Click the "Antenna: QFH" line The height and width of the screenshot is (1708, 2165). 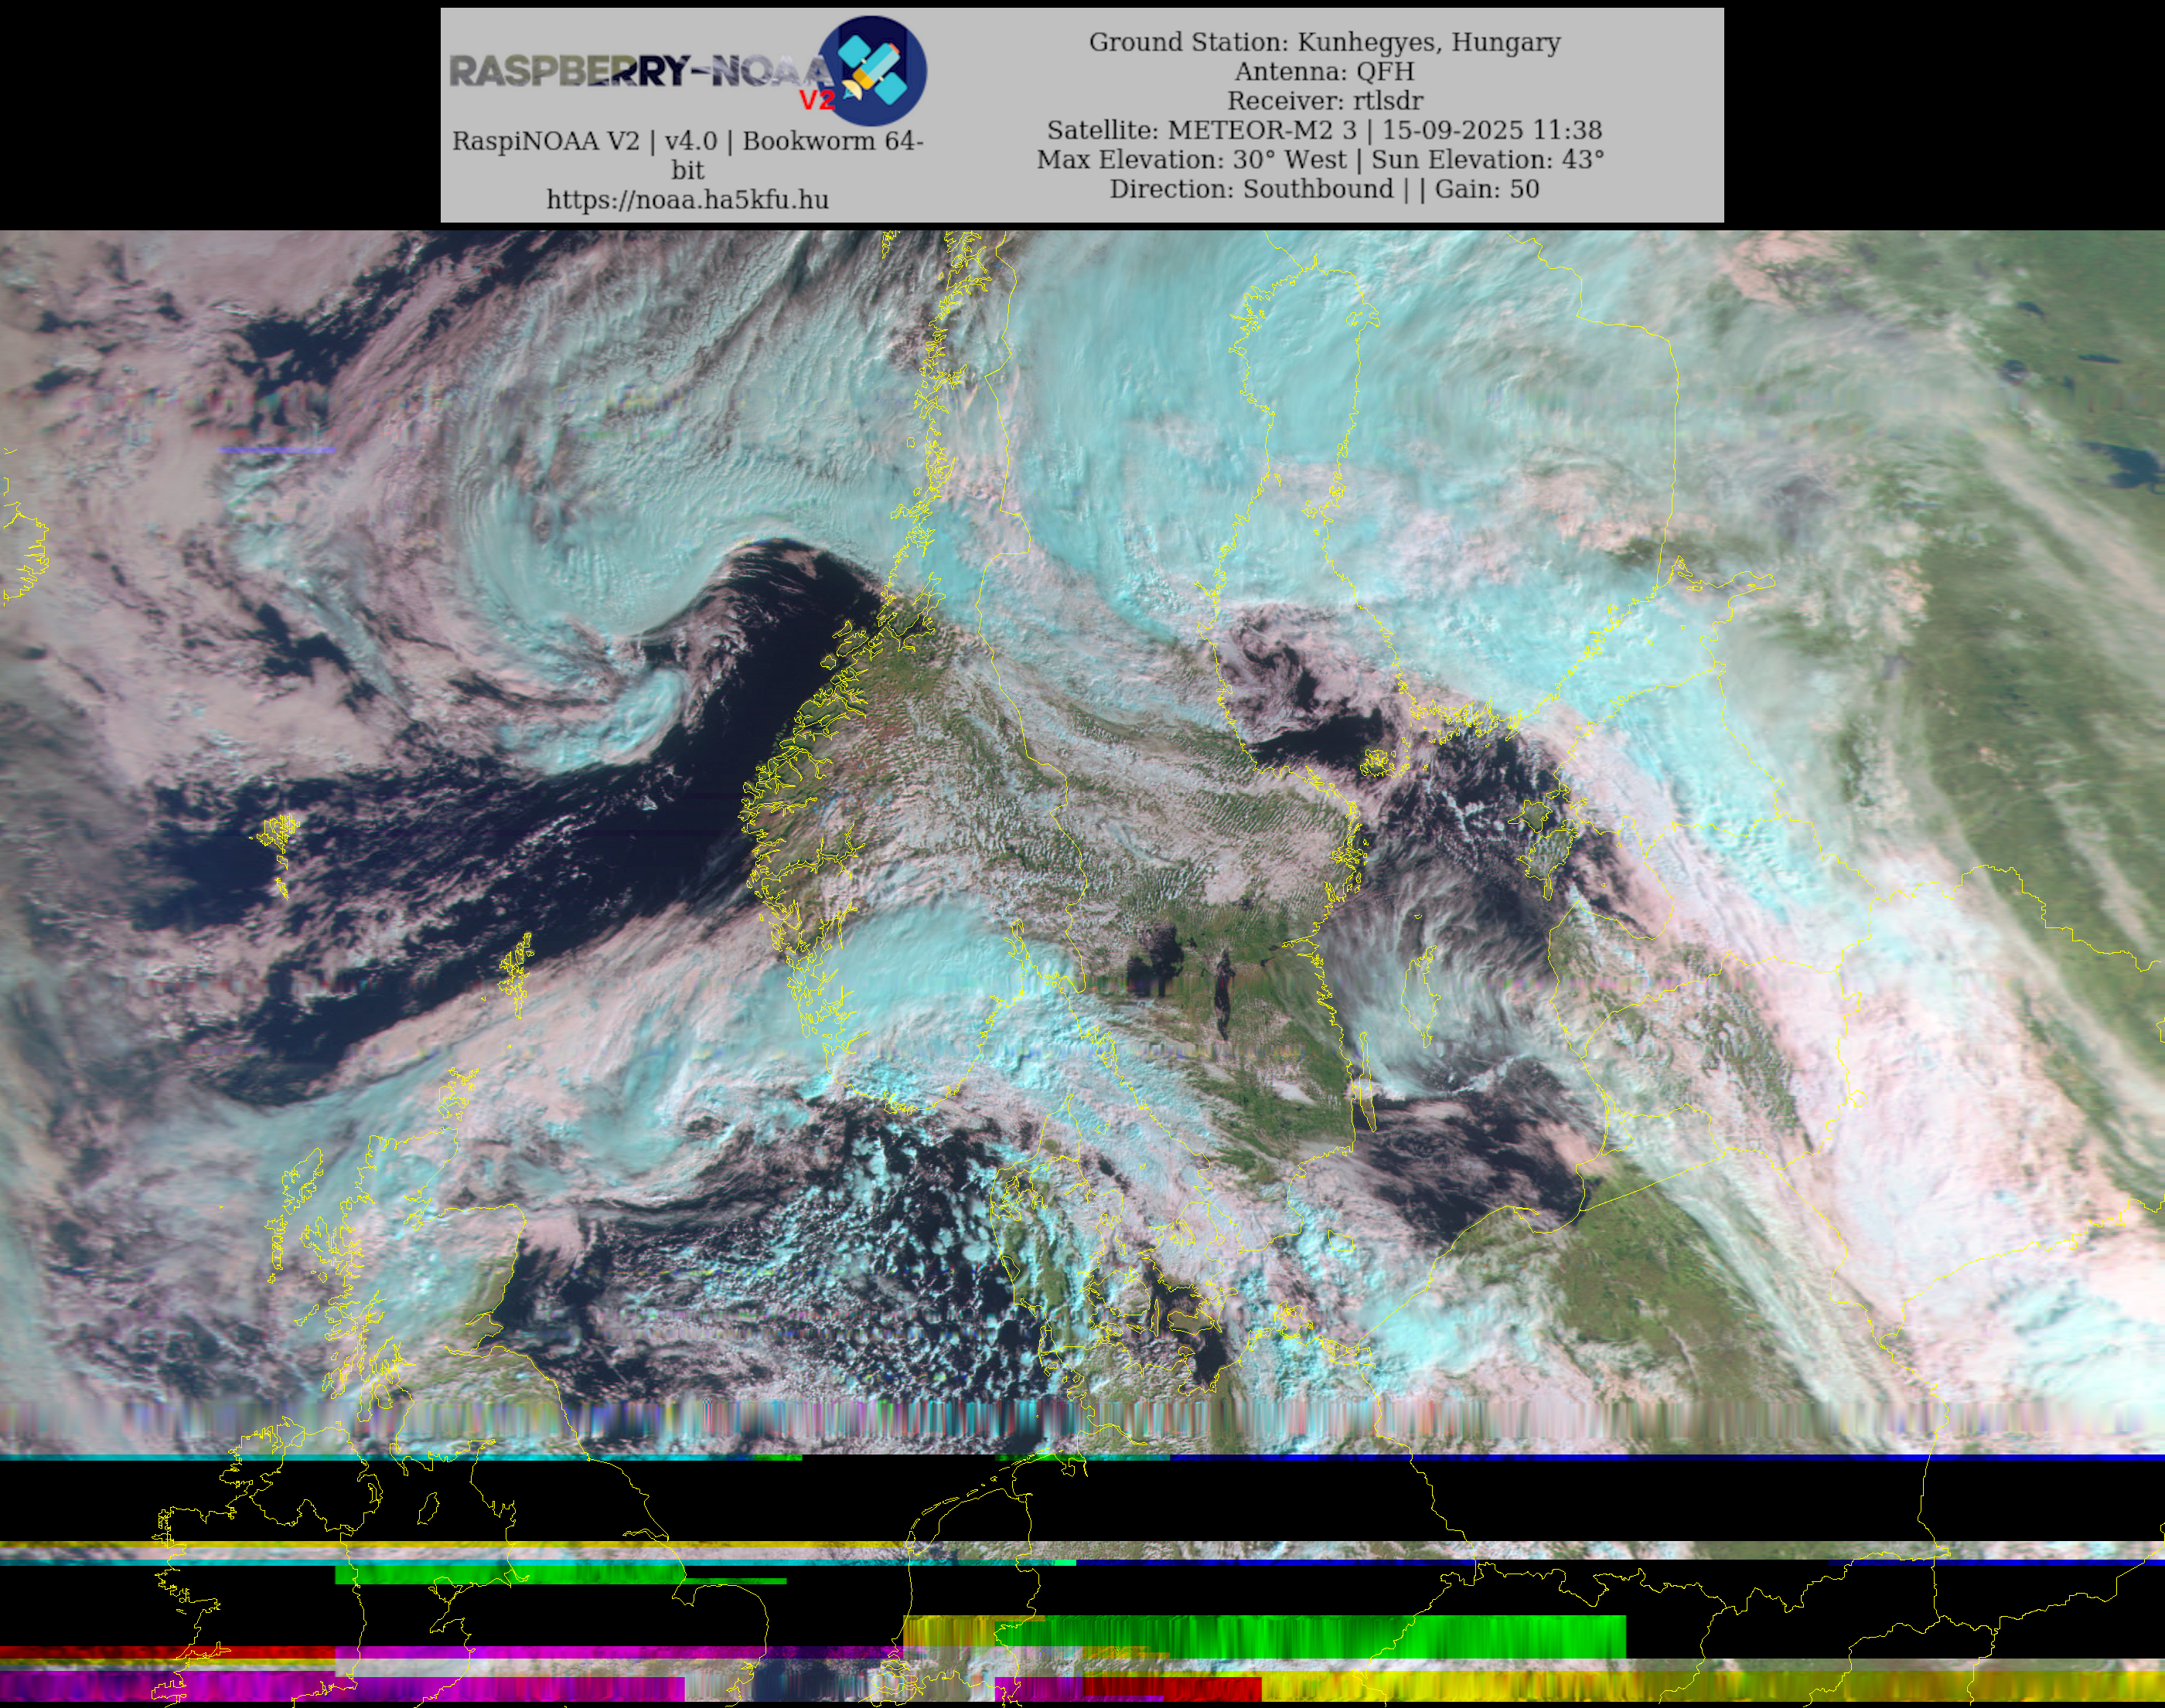click(1324, 71)
